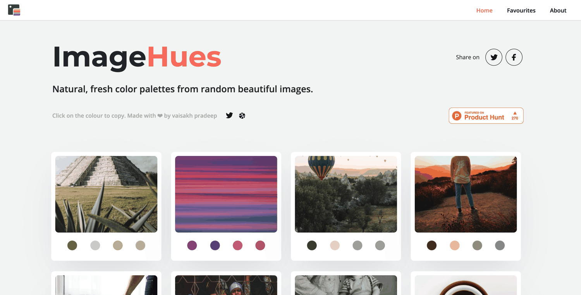The width and height of the screenshot is (581, 295).
Task: Open author's Twitter icon beside vaisakh pradeep
Action: tap(229, 115)
